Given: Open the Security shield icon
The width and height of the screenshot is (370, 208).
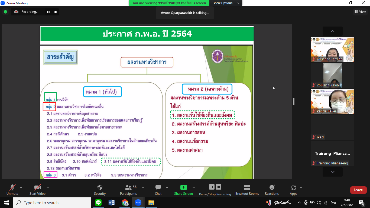Looking at the screenshot, I should pos(100,188).
